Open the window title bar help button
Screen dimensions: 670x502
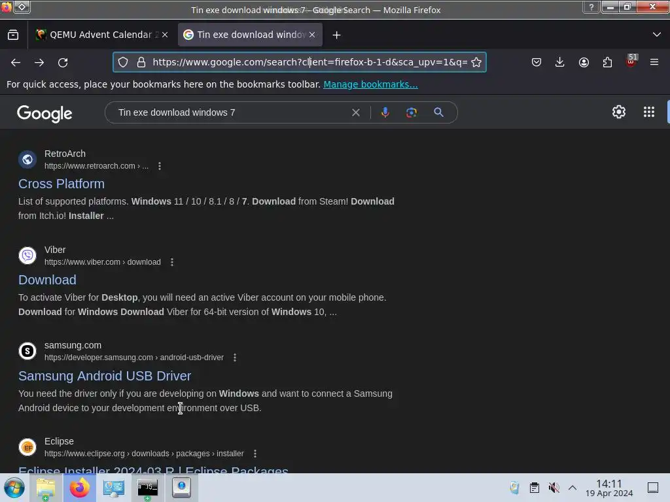click(x=591, y=7)
